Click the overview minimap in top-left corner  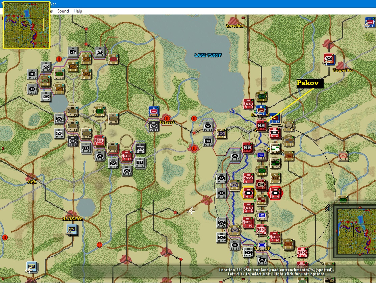tap(26, 25)
